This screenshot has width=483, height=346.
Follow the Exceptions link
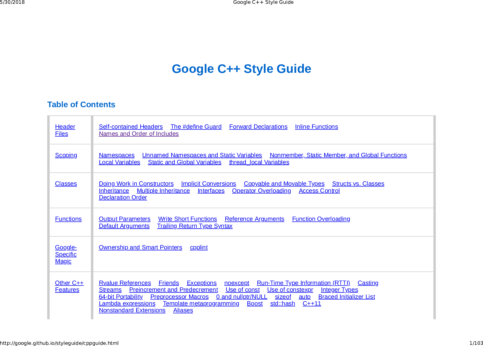[x=201, y=283]
